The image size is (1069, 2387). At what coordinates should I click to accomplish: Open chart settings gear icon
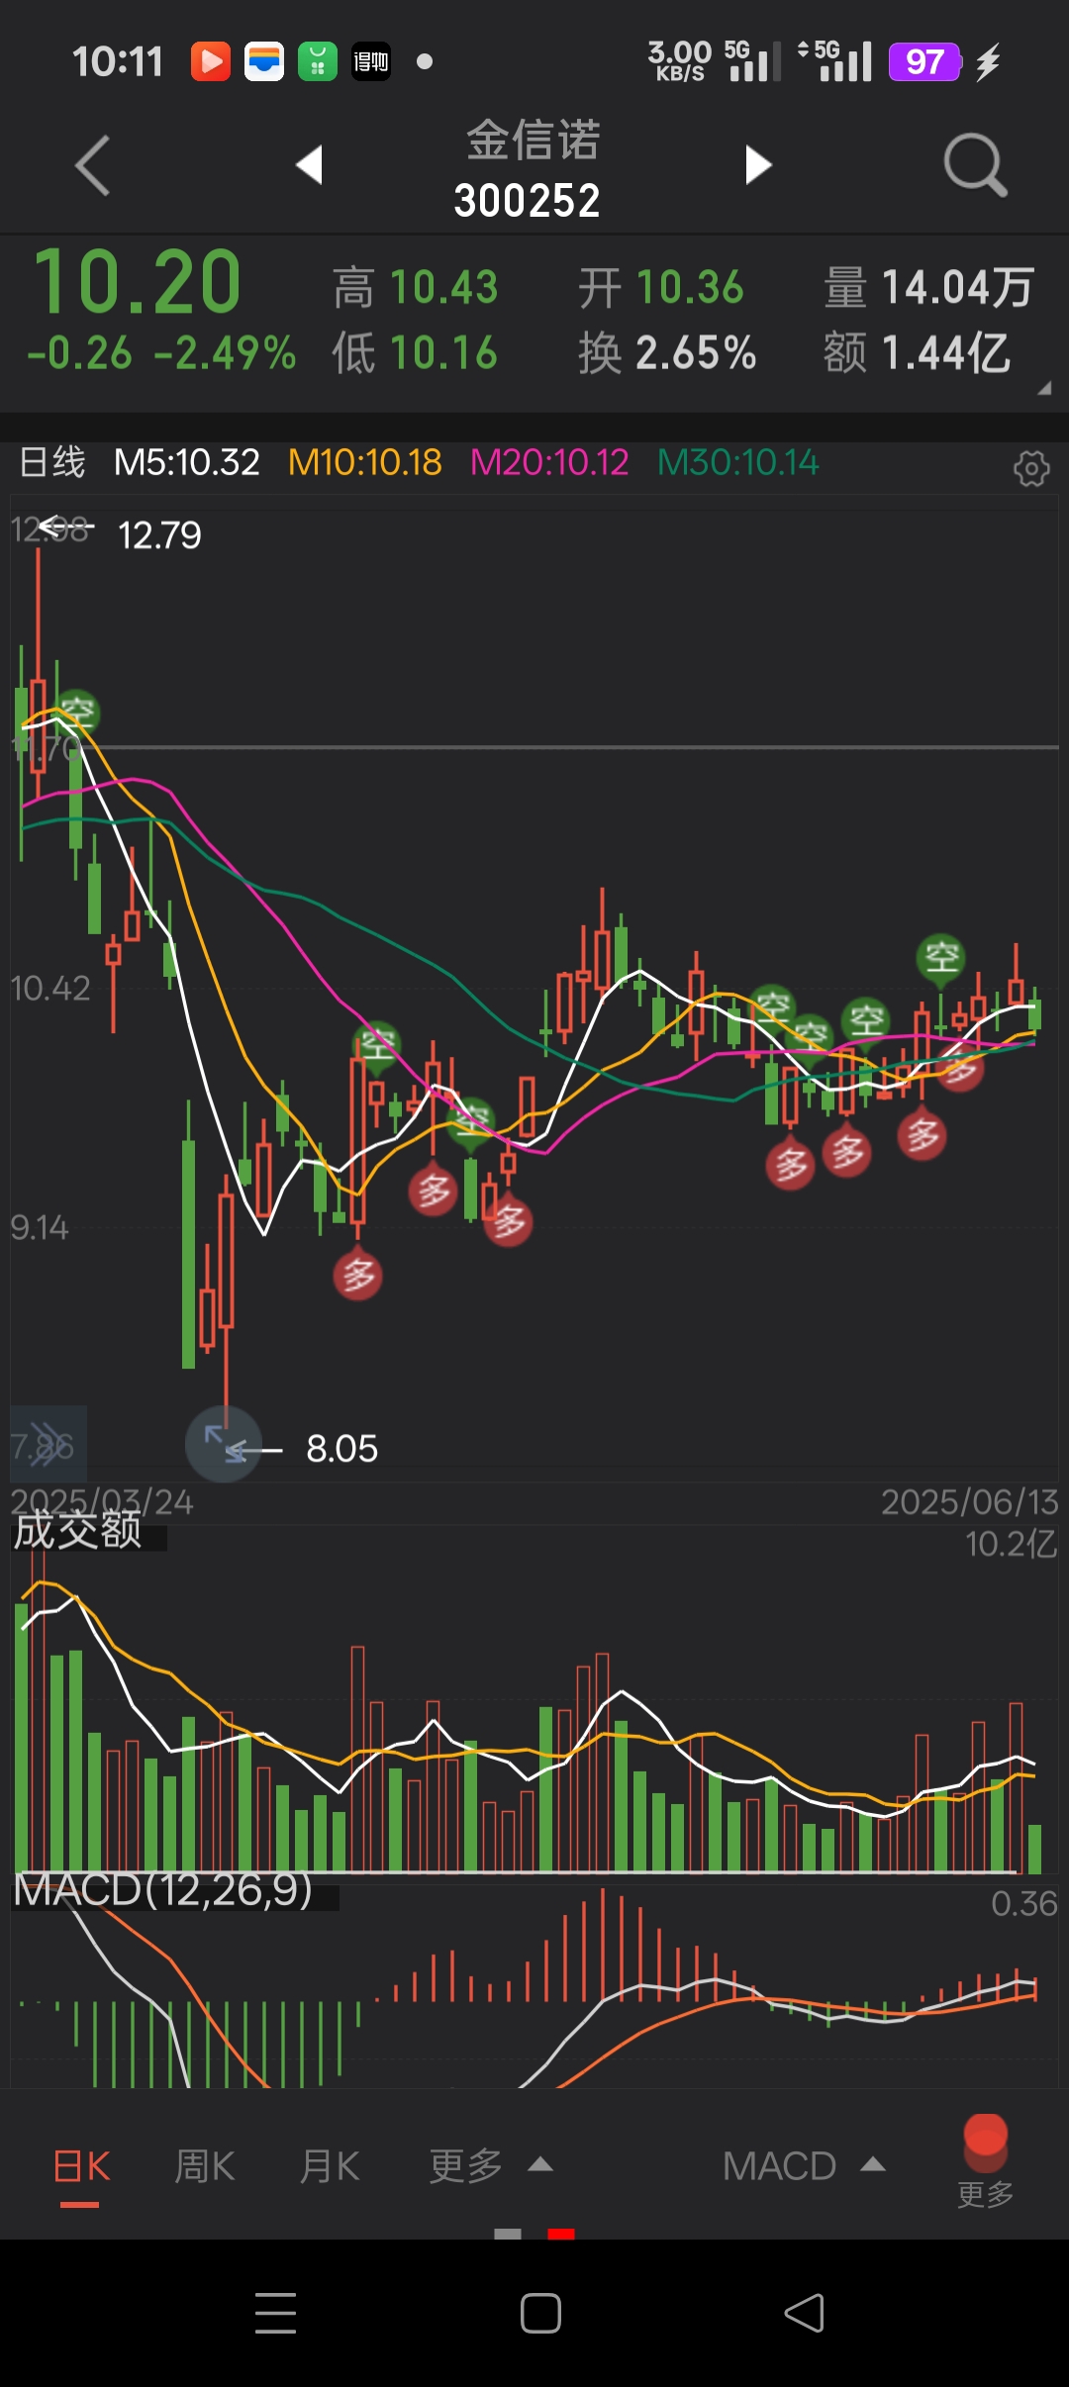1031,468
